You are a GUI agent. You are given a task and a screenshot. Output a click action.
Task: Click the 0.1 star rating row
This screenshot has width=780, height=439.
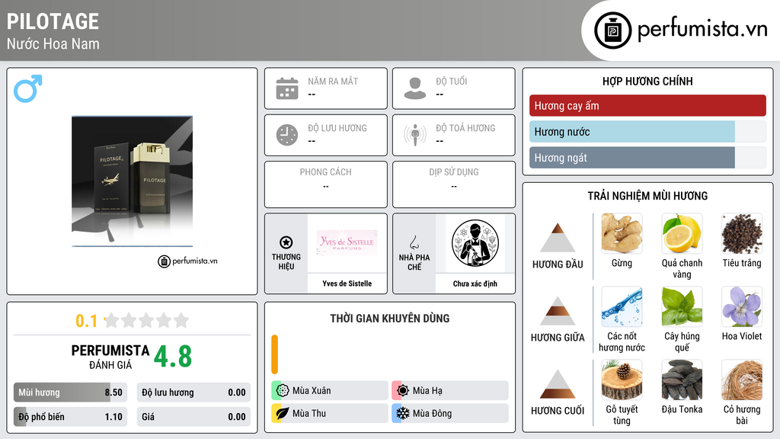pos(132,321)
